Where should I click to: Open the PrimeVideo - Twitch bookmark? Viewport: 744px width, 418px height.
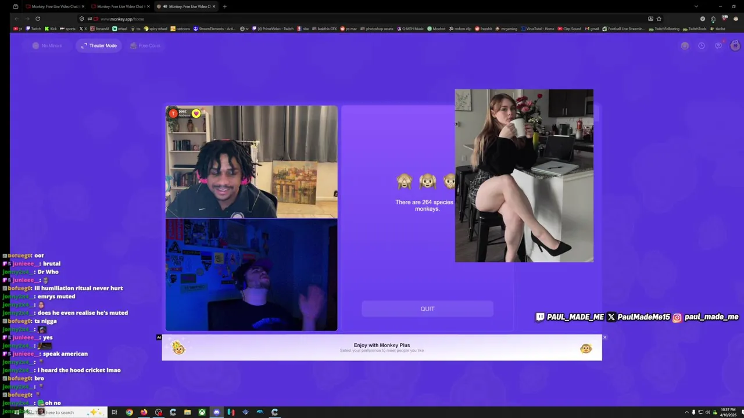[x=273, y=28]
